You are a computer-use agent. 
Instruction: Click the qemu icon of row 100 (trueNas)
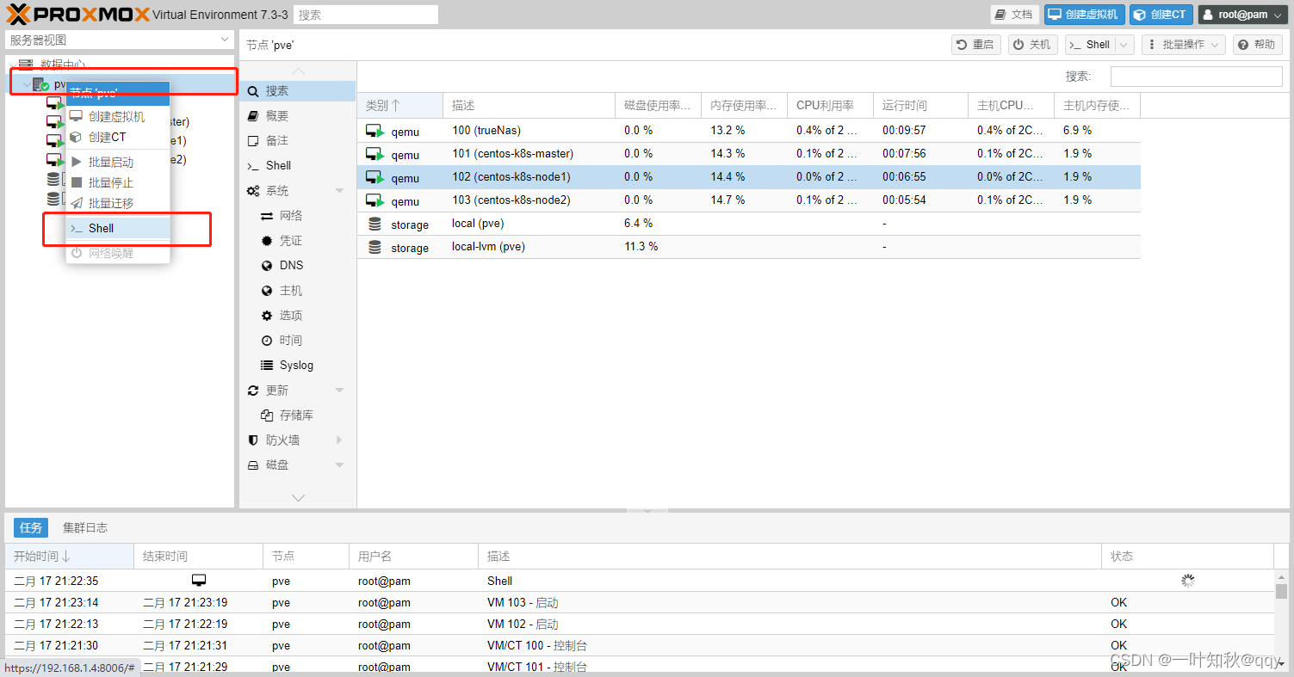pyautogui.click(x=375, y=131)
